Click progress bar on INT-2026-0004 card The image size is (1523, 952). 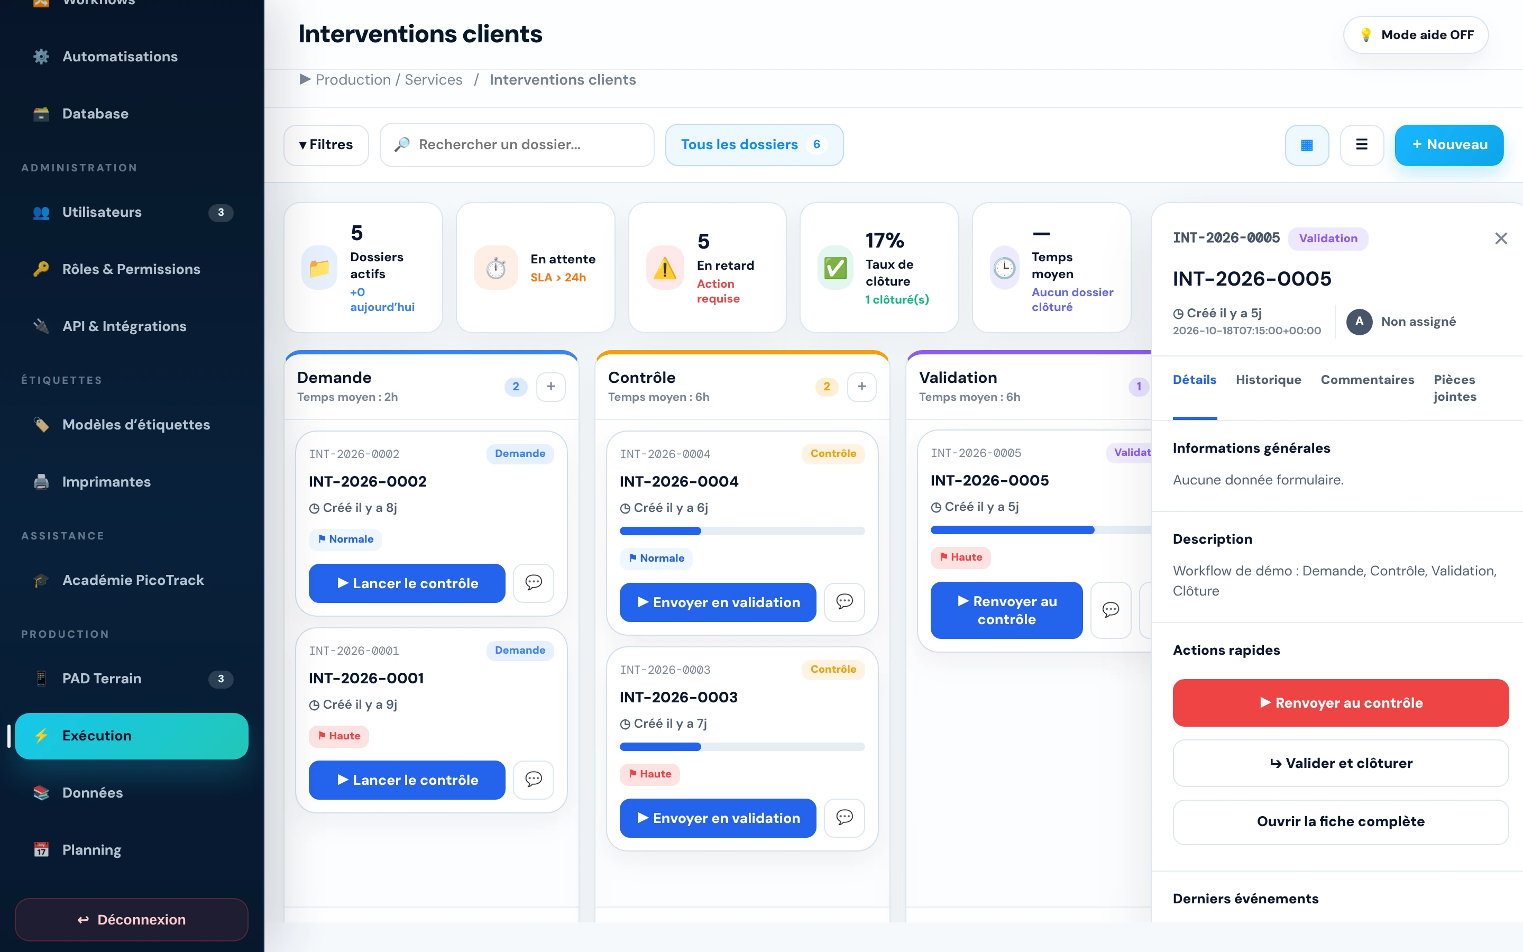point(742,531)
